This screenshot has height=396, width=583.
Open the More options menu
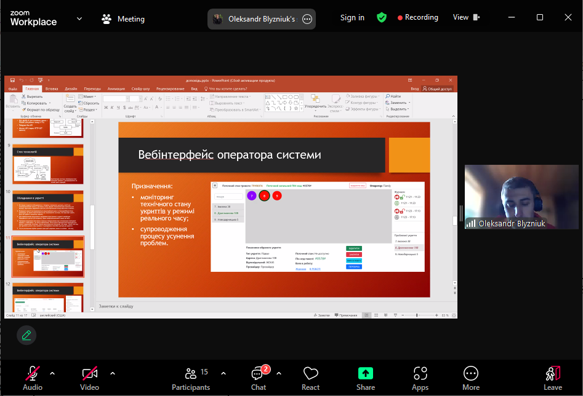point(471,378)
